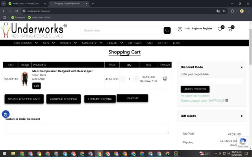Screen dimensions: 252x157
Task: Reload the page
Action: [x=17, y=11]
